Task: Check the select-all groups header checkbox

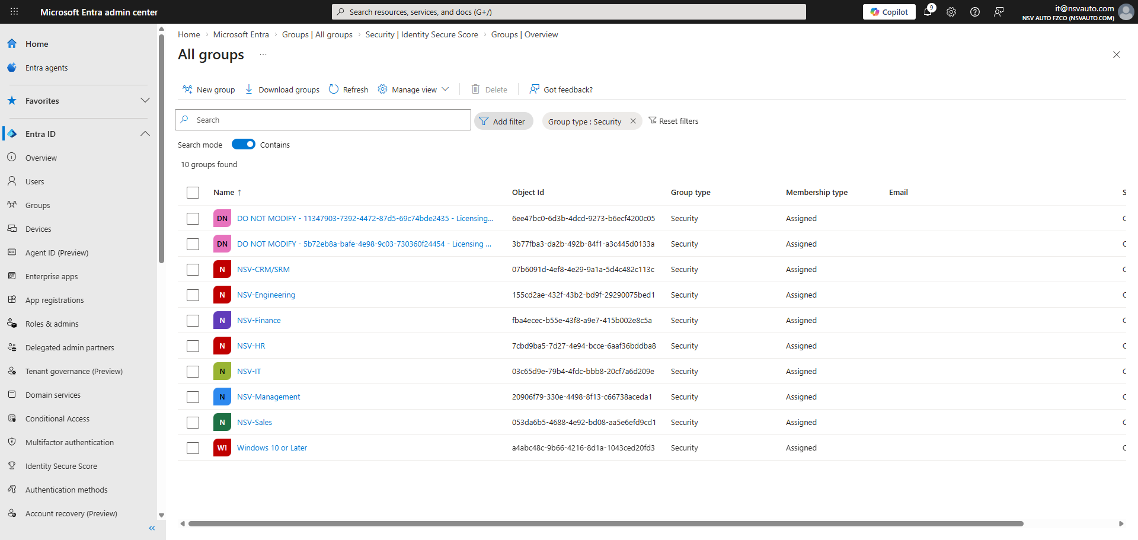Action: [193, 193]
